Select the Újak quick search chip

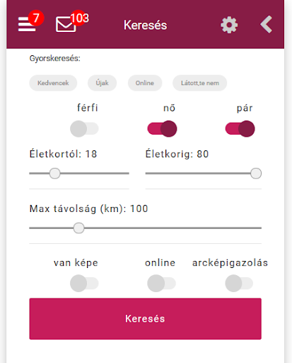[x=102, y=83]
